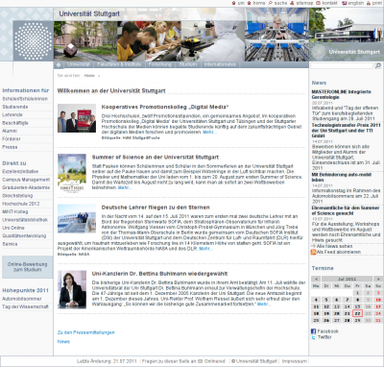Go to next month in calendar
This screenshot has height=367, width=384.
click(x=378, y=279)
